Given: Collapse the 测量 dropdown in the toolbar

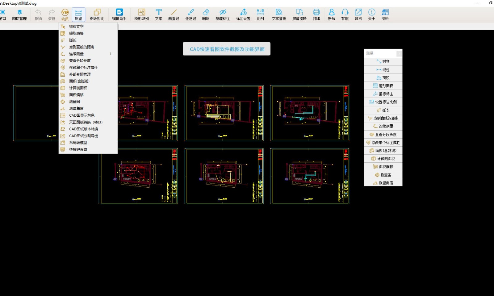Looking at the screenshot, I should coord(78,15).
